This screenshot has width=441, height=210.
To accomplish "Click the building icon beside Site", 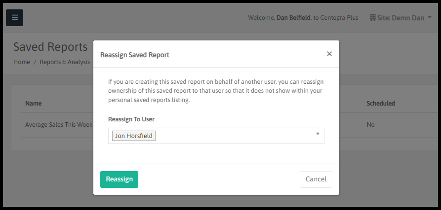I will (373, 18).
